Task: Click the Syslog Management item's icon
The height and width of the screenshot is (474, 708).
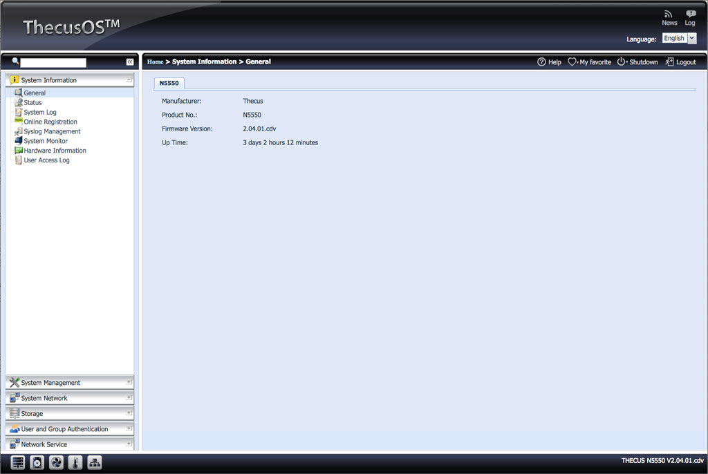Action: point(18,131)
